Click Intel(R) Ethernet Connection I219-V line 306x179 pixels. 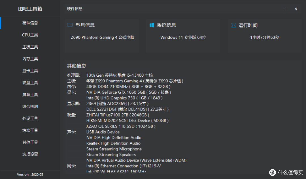coord(124,166)
